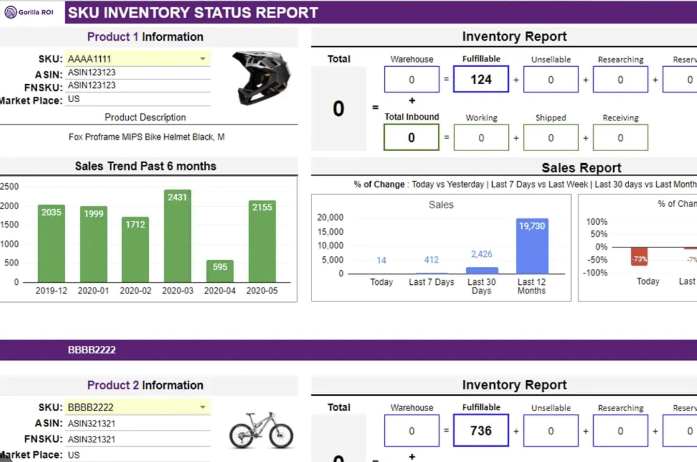Click the Last 12 Months sales bar

pyautogui.click(x=532, y=246)
